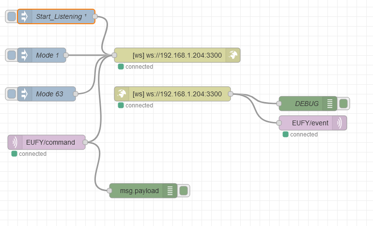
Task: Select the EUFY/command node label
Action: [x=50, y=142]
